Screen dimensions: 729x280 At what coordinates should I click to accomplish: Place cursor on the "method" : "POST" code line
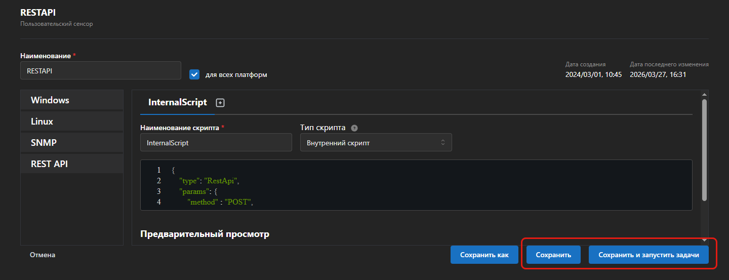point(220,202)
